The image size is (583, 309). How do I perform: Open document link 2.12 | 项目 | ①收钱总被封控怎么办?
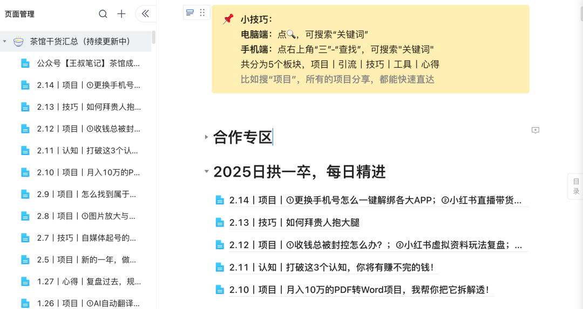[376, 245]
